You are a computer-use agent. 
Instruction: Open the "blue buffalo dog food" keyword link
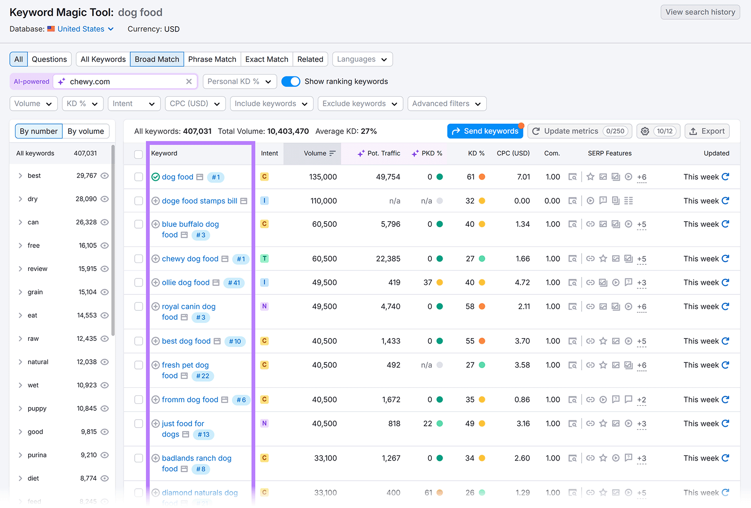pos(190,224)
